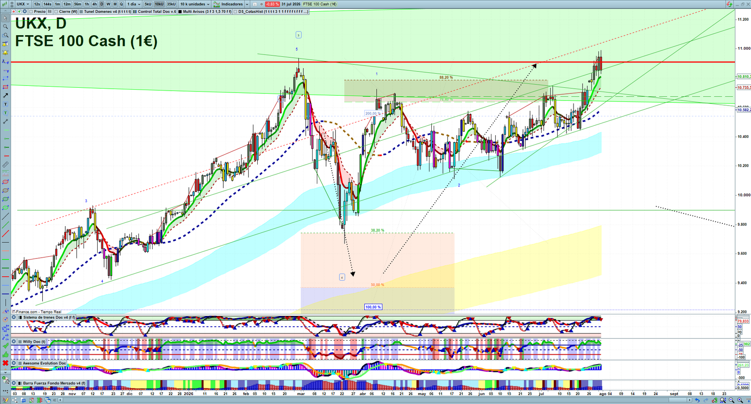This screenshot has height=404, width=751.
Task: Open the Barra Fuerza Fondo Mercado label
Action: click(x=52, y=383)
